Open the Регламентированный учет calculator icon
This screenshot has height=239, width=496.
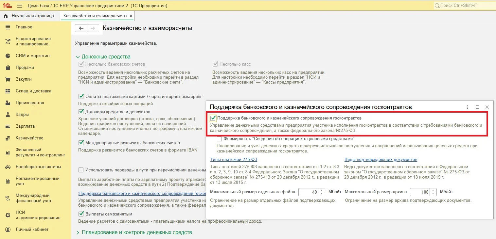click(8, 181)
